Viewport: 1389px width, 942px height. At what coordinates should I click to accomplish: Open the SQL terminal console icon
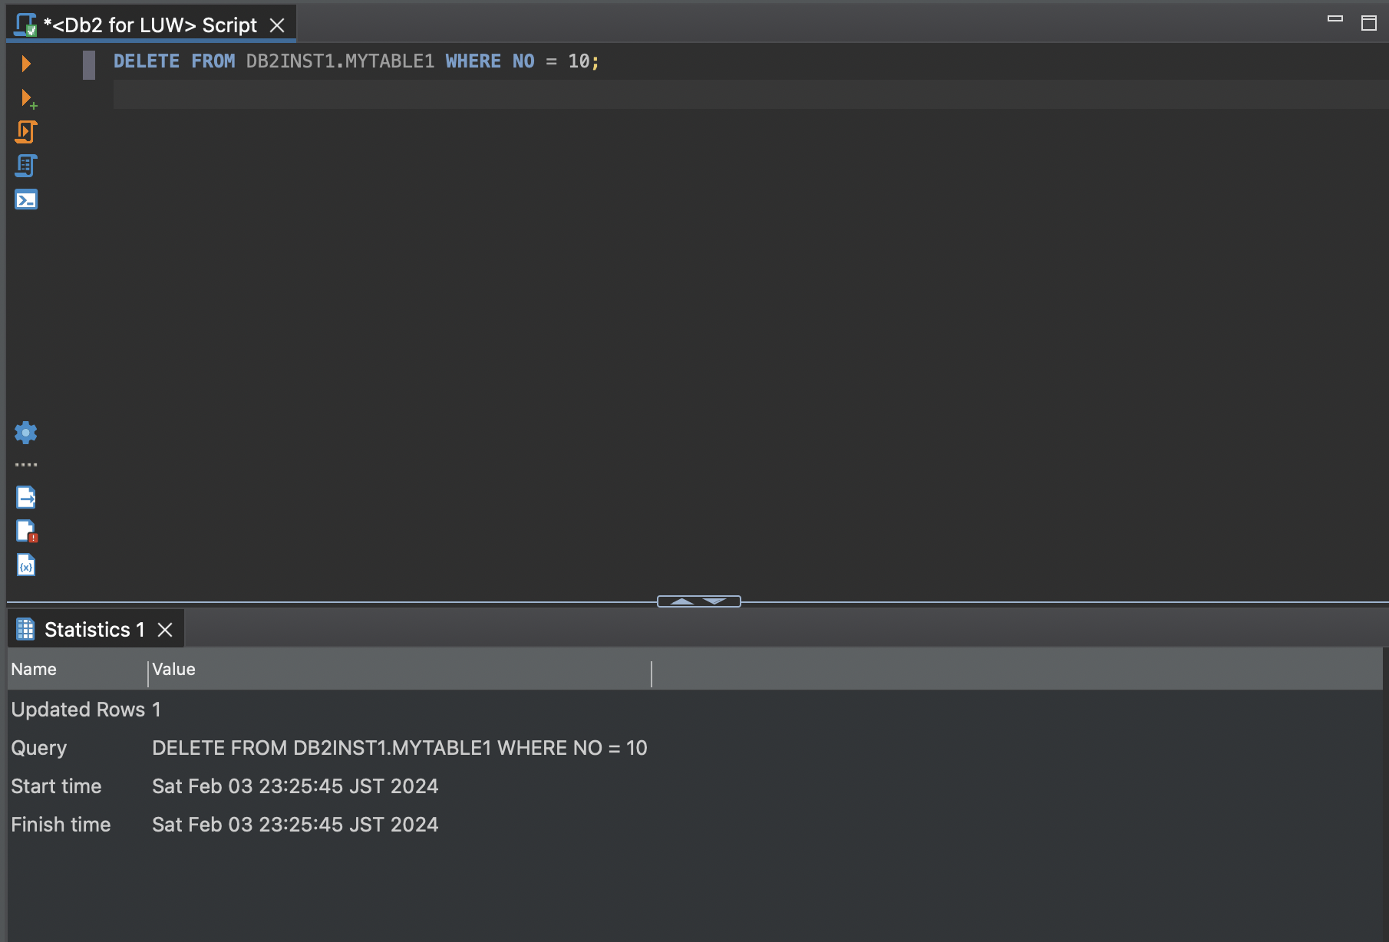(x=26, y=199)
